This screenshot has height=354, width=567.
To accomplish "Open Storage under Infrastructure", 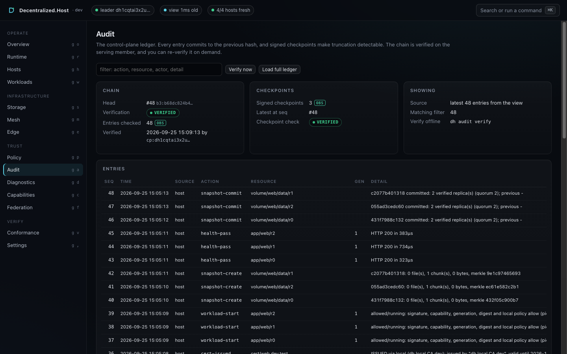I will click(x=43, y=107).
